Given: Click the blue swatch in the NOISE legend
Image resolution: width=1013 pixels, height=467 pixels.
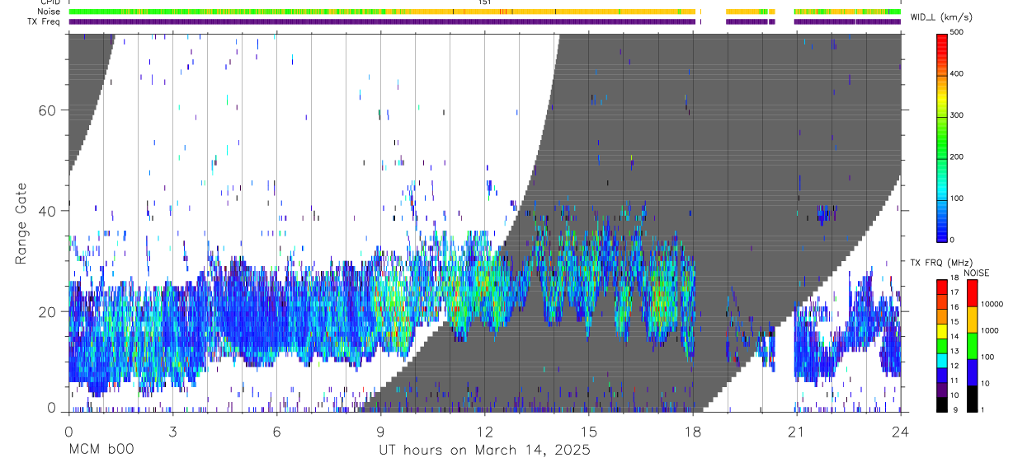Looking at the screenshot, I should [973, 372].
